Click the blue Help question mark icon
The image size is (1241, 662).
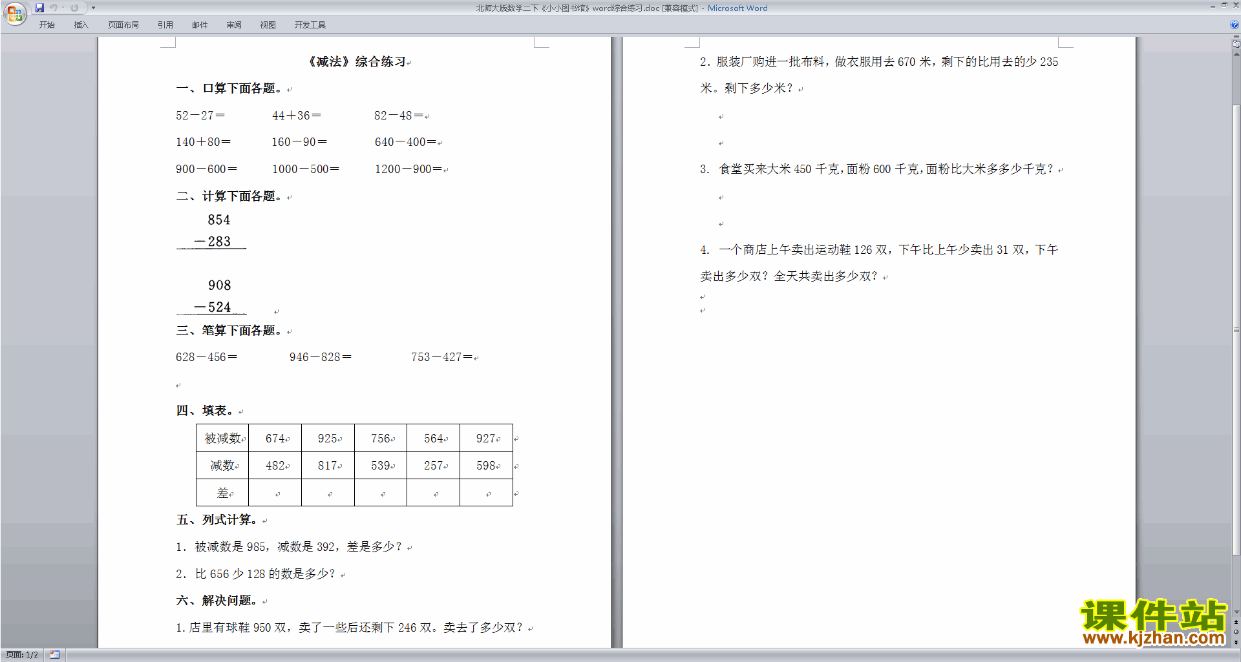tap(1235, 25)
